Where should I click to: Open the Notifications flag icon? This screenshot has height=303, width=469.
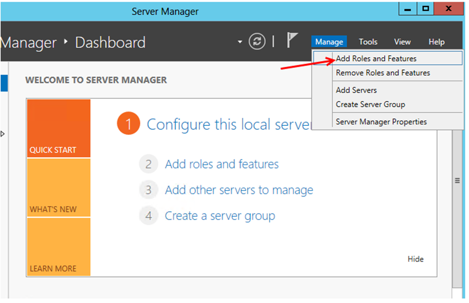click(292, 40)
